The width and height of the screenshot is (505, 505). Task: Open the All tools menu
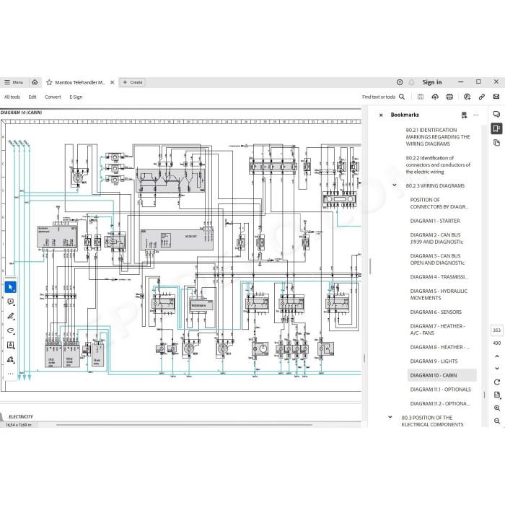click(x=12, y=97)
